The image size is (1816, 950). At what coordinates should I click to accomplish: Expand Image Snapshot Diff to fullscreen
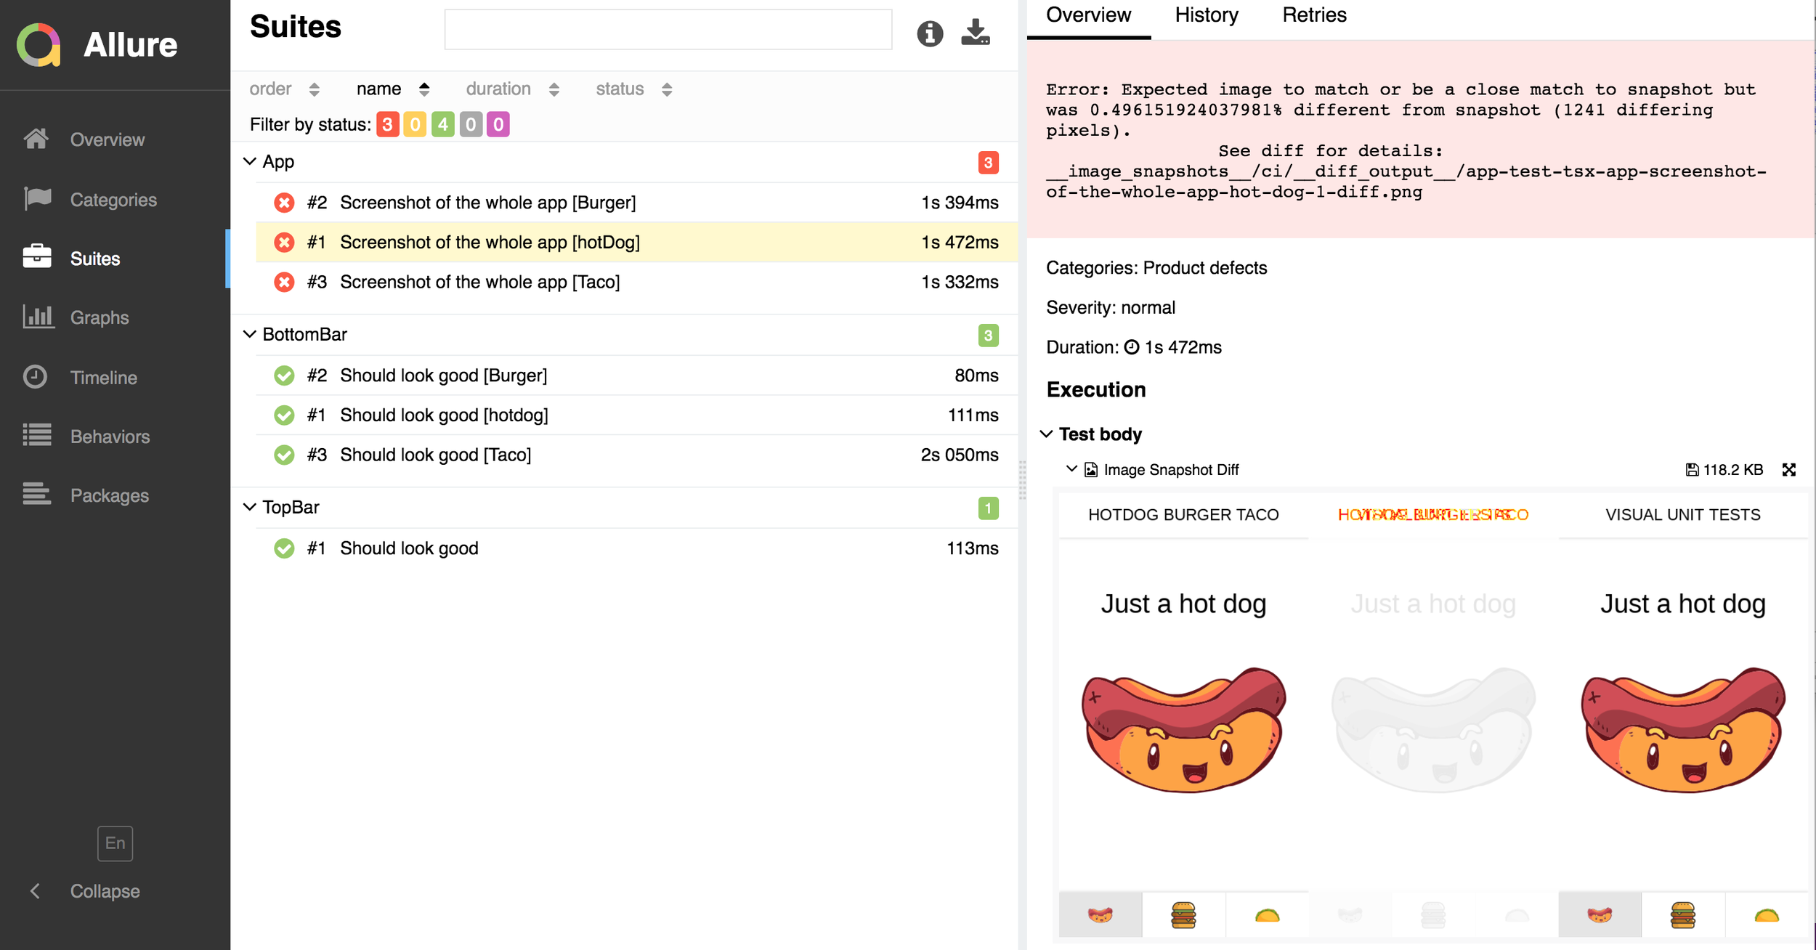pyautogui.click(x=1788, y=470)
